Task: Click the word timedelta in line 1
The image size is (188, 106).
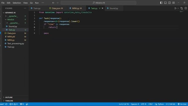Action: (86, 12)
